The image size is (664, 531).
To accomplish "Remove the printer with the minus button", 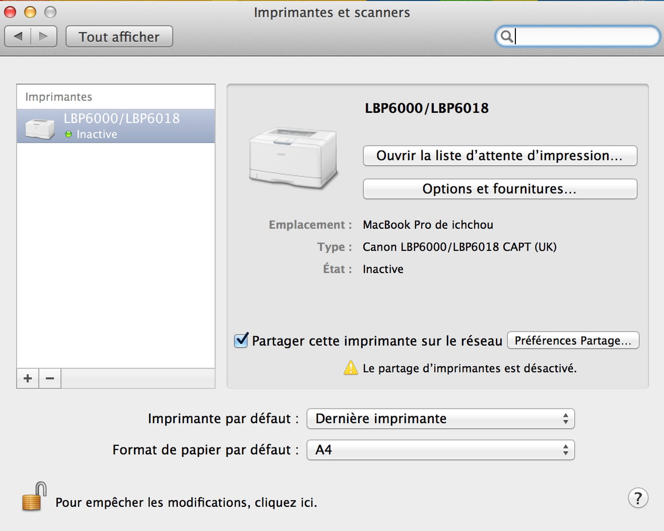I will [50, 378].
